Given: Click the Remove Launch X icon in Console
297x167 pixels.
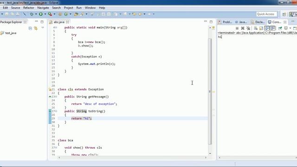Looking at the screenshot, I should 243,28.
